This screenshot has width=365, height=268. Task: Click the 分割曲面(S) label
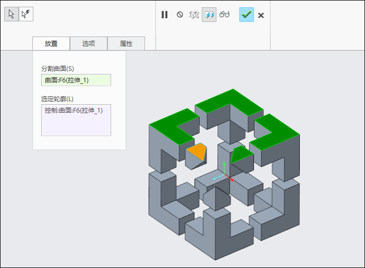57,69
